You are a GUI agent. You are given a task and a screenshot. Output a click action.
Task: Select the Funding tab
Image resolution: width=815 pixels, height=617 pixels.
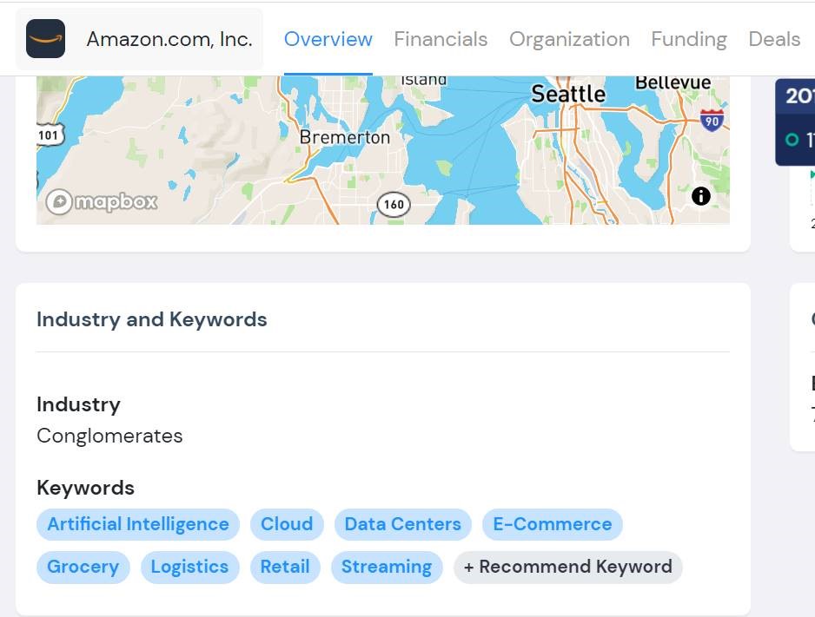[689, 39]
